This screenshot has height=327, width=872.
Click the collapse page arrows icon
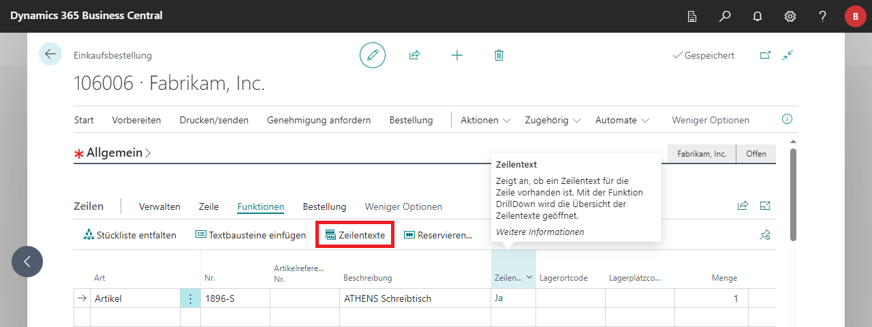click(788, 55)
